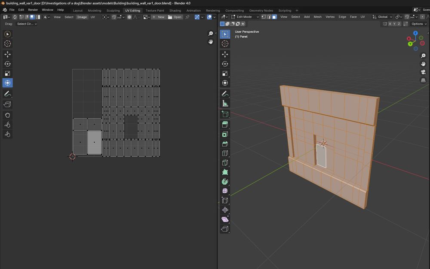Add a new workspace with plus button
The height and width of the screenshot is (269, 430).
coord(297,10)
